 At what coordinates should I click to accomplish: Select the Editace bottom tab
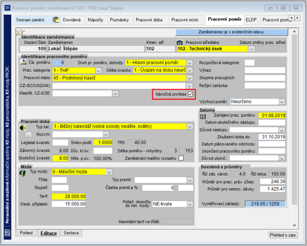pos(48,233)
